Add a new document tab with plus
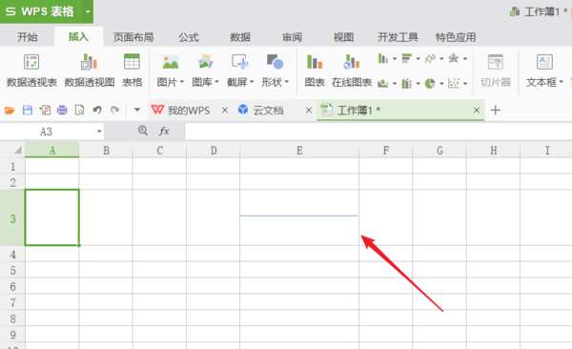Viewport: 572px width, 349px height. coord(495,110)
